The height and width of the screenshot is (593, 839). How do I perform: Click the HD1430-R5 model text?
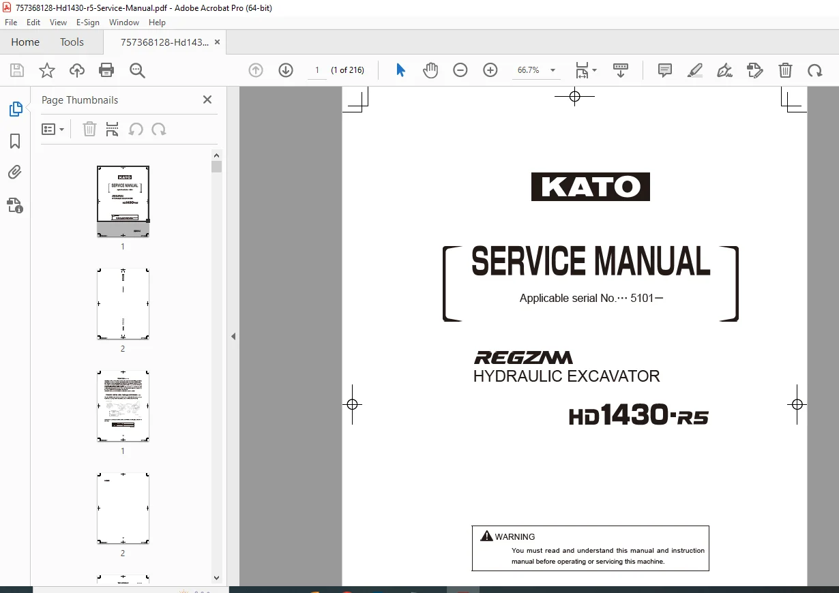click(639, 415)
